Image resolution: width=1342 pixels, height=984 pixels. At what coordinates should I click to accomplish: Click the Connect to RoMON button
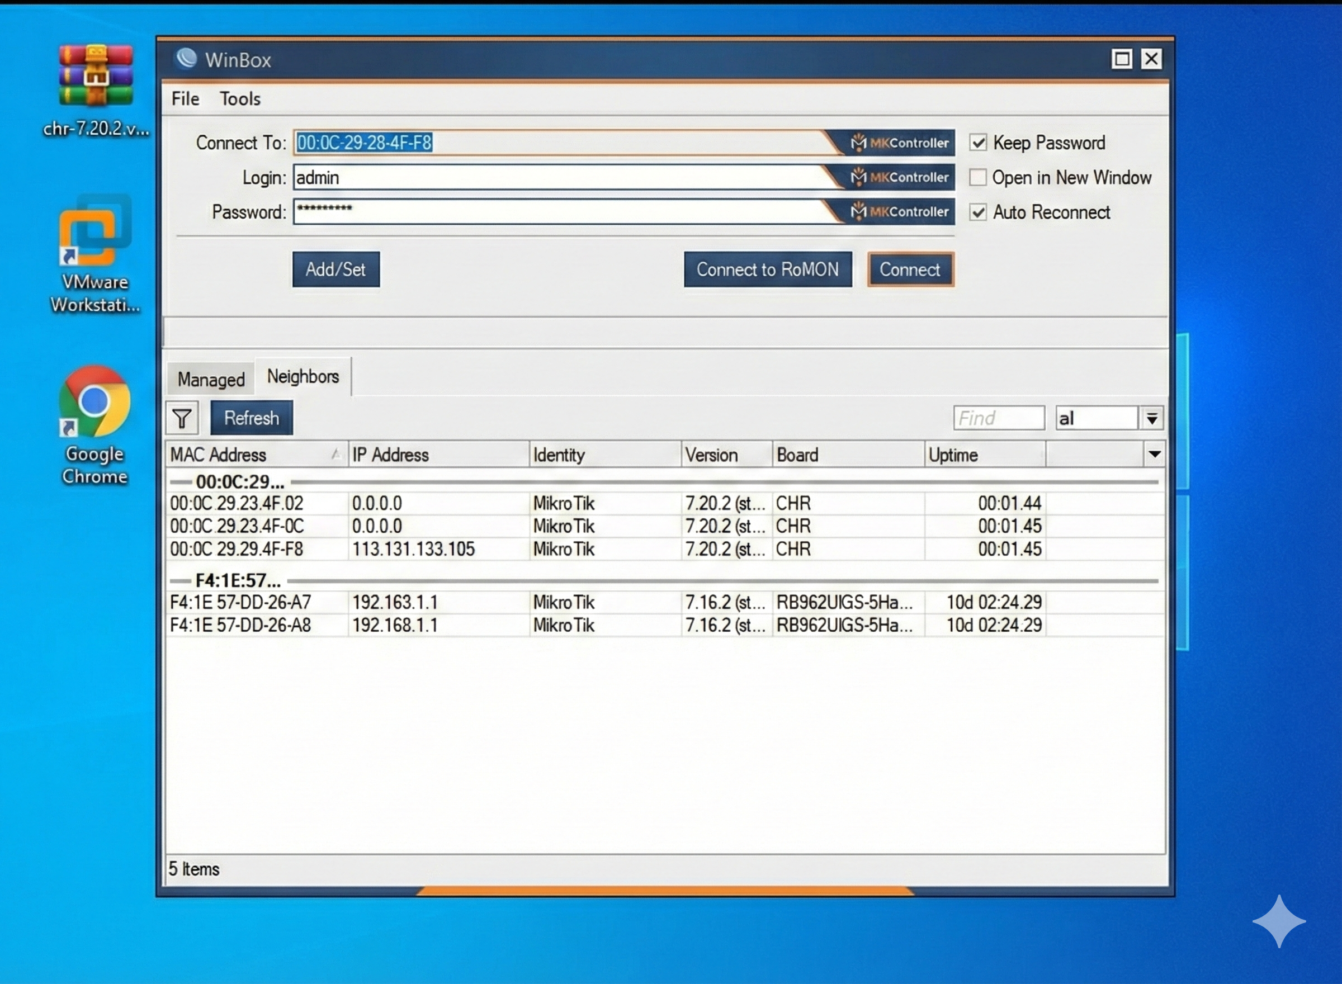[767, 269]
